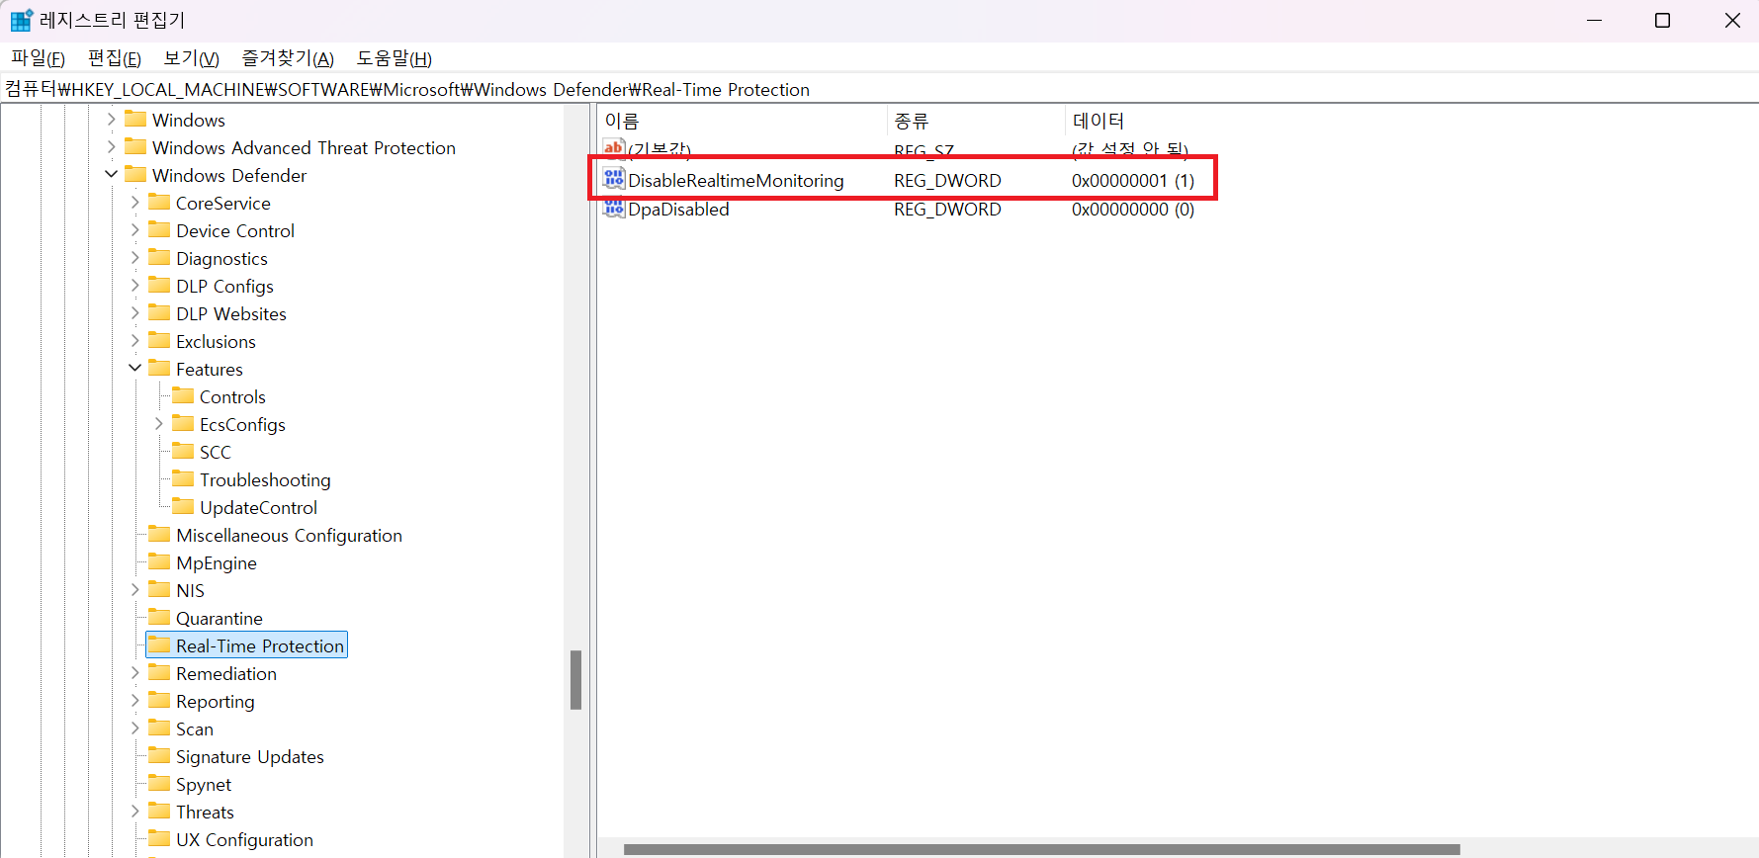Maximize the Registry Editor window
This screenshot has height=858, width=1759.
[x=1663, y=20]
